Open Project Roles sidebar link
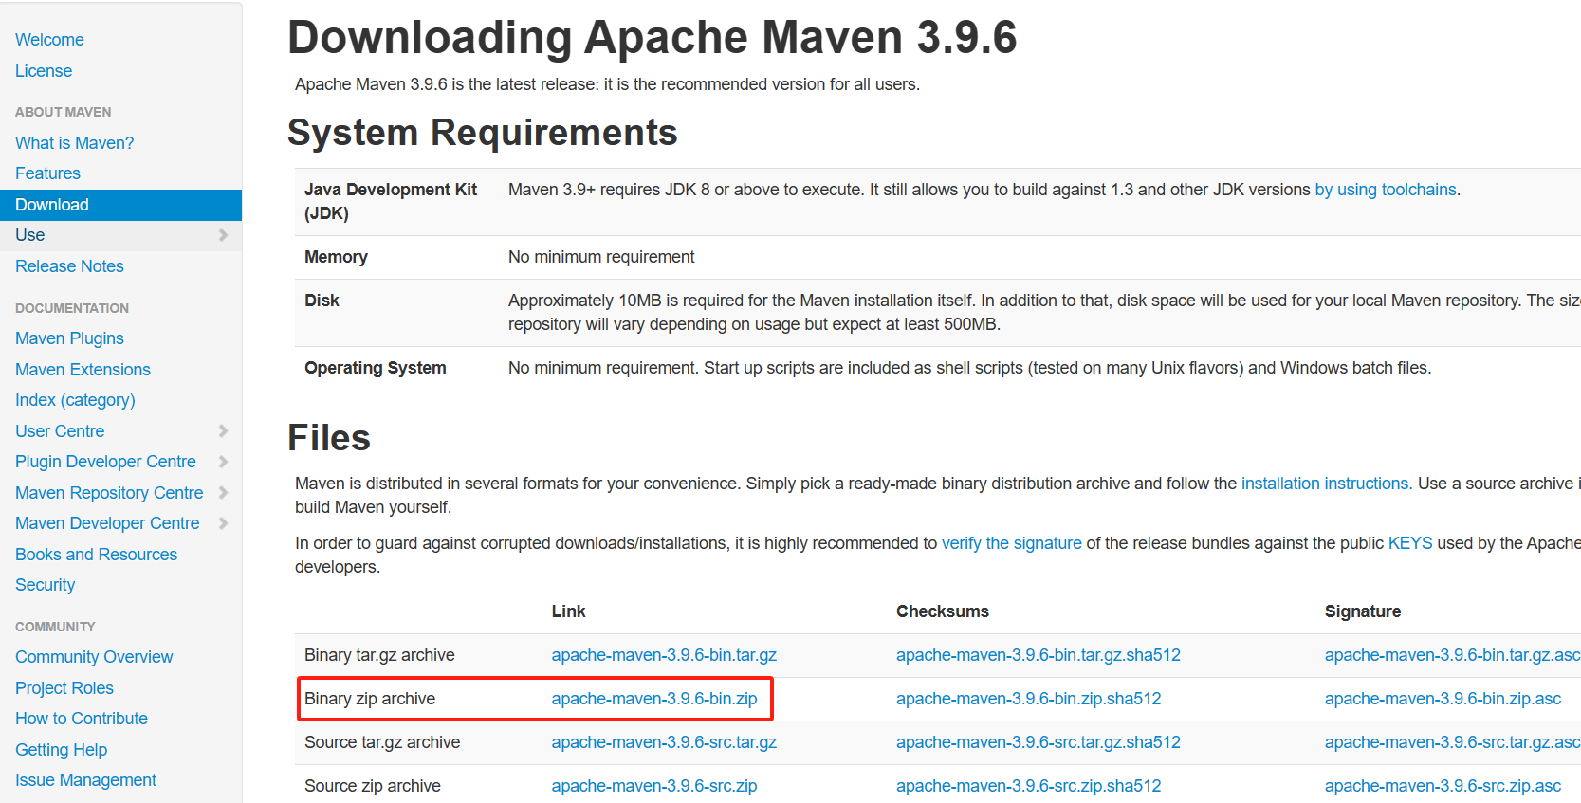Screen dimensions: 1581x803 coord(64,688)
